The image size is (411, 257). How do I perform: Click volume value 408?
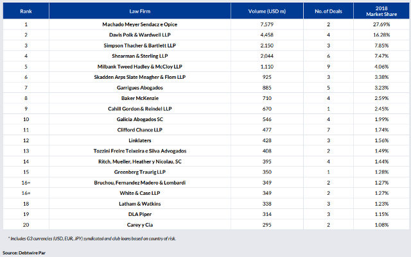267,151
